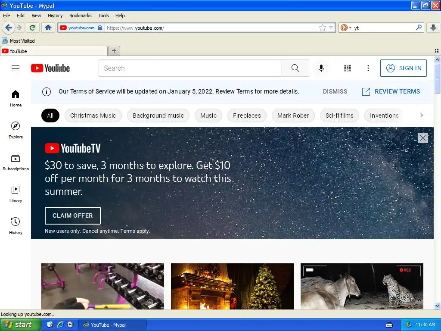Open History in sidebar

point(16,226)
